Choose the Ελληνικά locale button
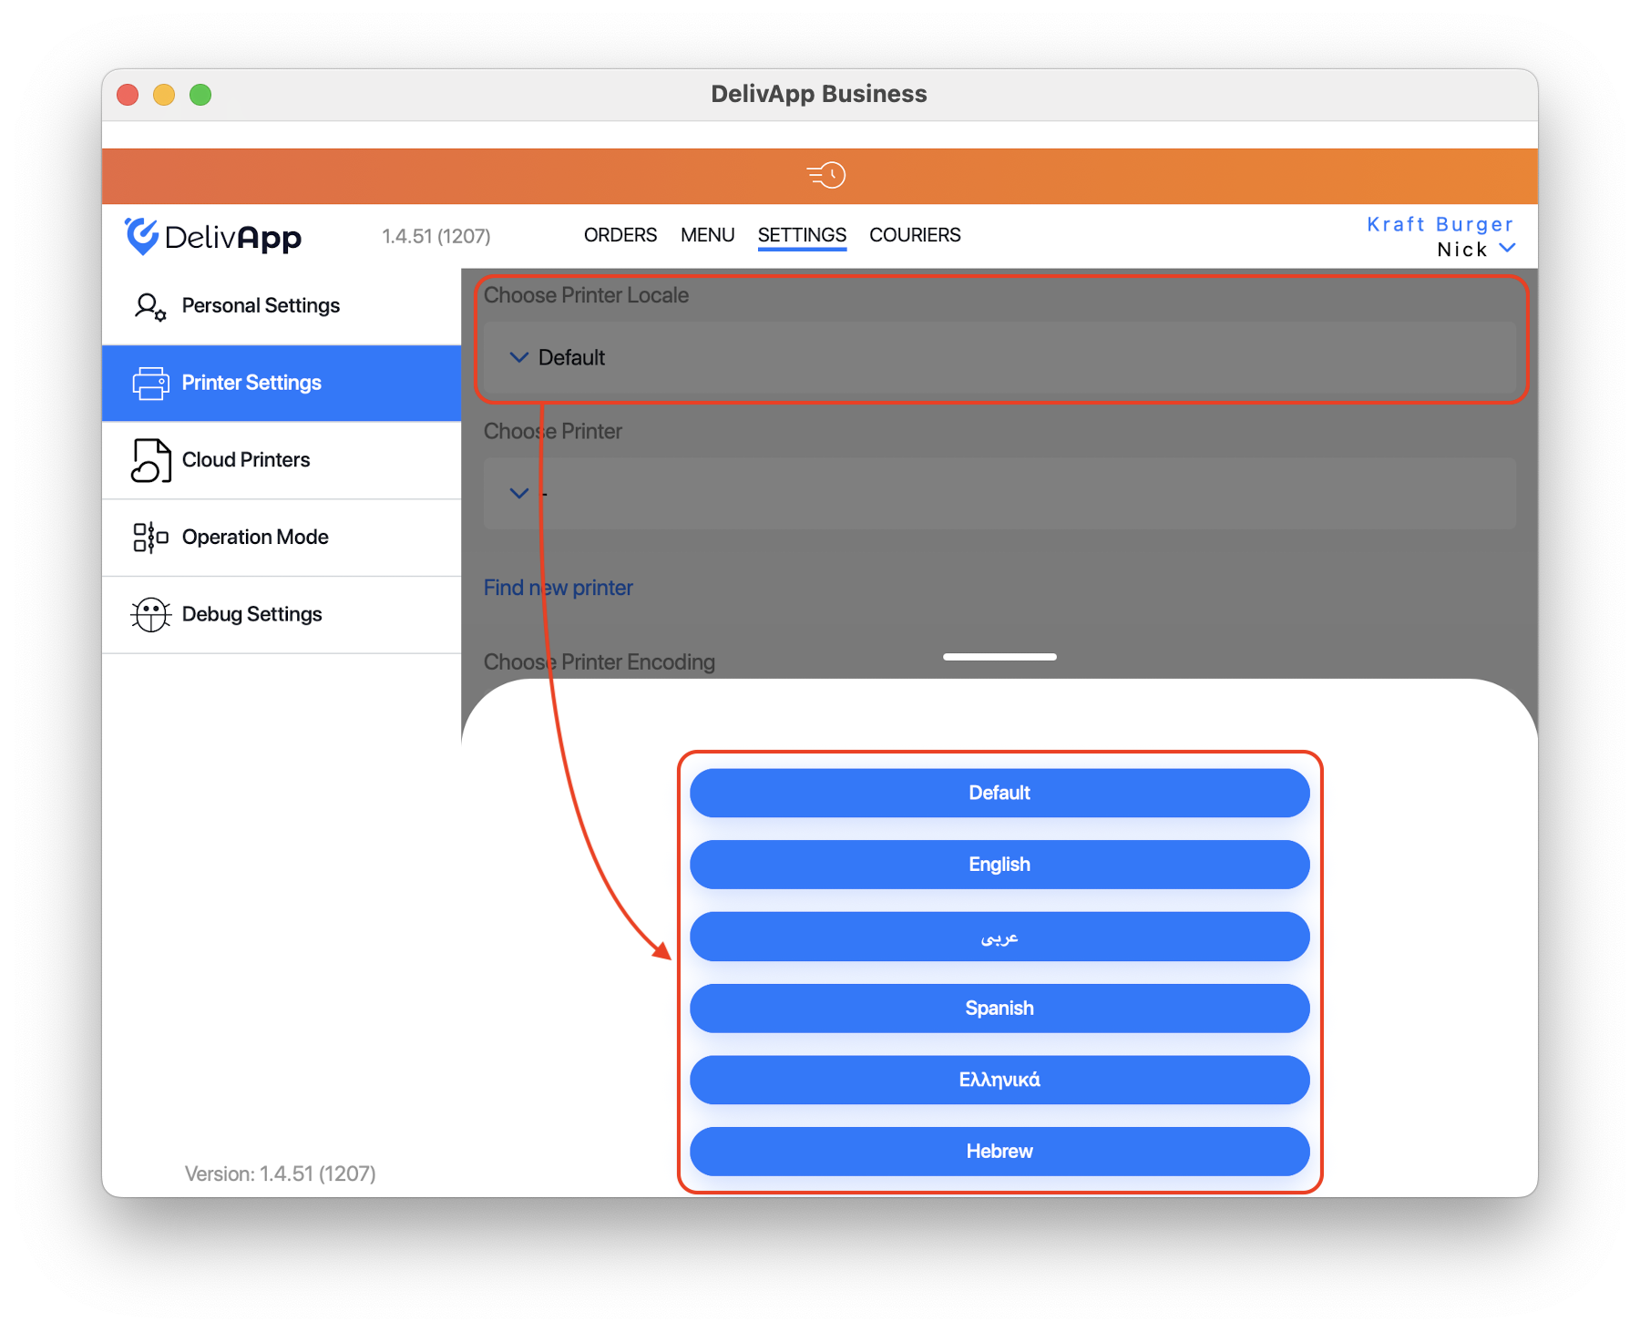The height and width of the screenshot is (1332, 1640). pyautogui.click(x=999, y=1080)
